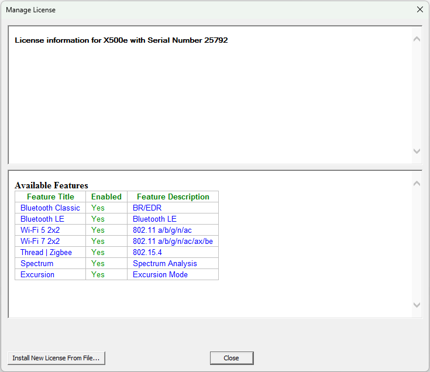Screen dimensions: 430x372
Task: Select the Spectrum feature title
Action: 37,264
